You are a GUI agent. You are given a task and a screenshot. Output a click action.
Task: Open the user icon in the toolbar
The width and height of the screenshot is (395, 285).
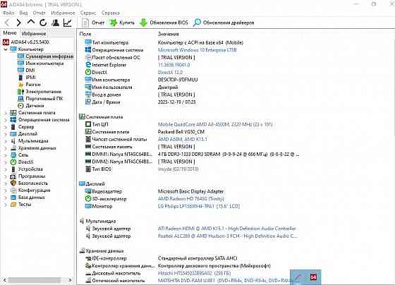[x=55, y=23]
